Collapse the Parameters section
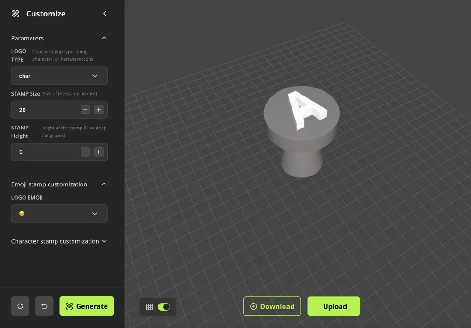 [x=104, y=38]
